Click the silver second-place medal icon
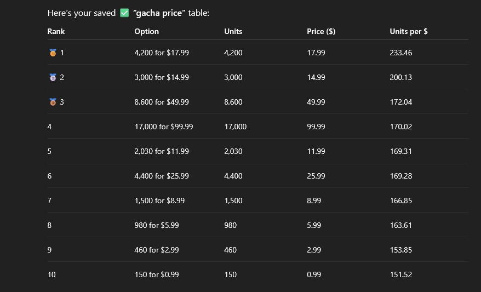Screen dimensions: 481x292 [x=53, y=77]
